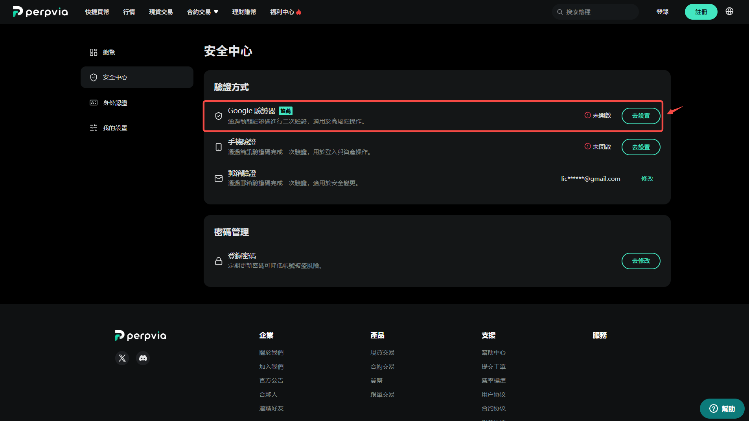Focus the 搜索幣種 search field
749x421 pixels.
pos(595,12)
